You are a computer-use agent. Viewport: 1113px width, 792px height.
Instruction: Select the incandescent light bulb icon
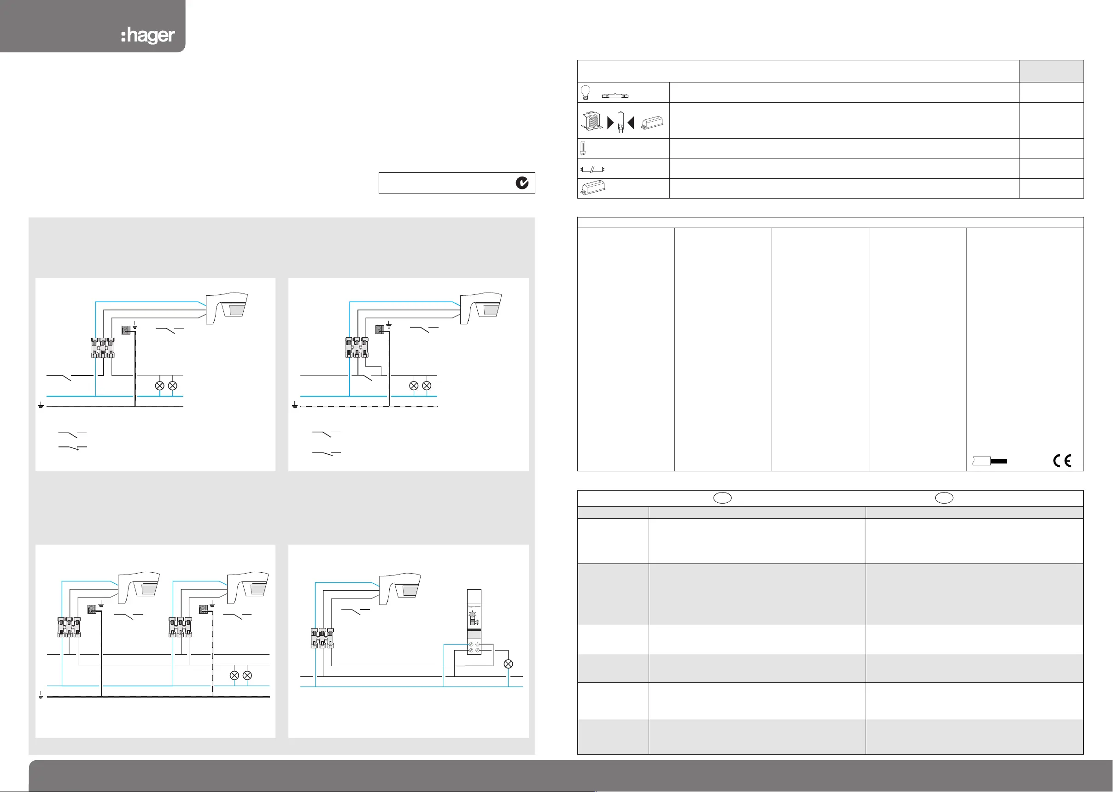tap(586, 93)
